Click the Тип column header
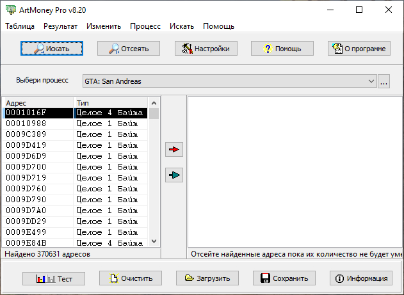 click(111, 103)
